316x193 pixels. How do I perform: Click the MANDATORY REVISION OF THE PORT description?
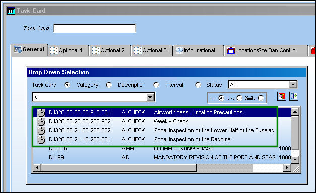(214, 157)
